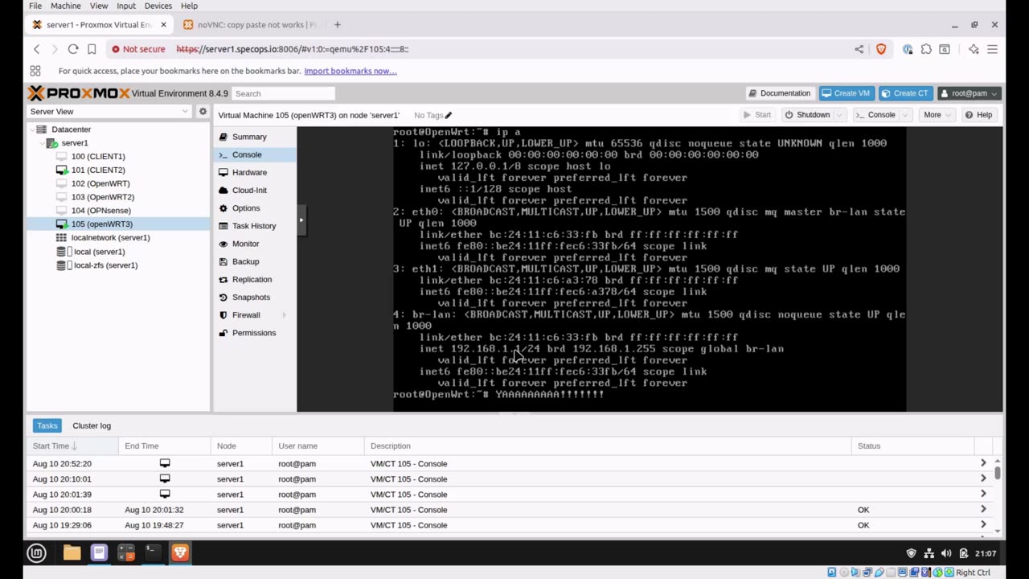Open the Input menu
This screenshot has width=1029, height=579.
pos(126,6)
